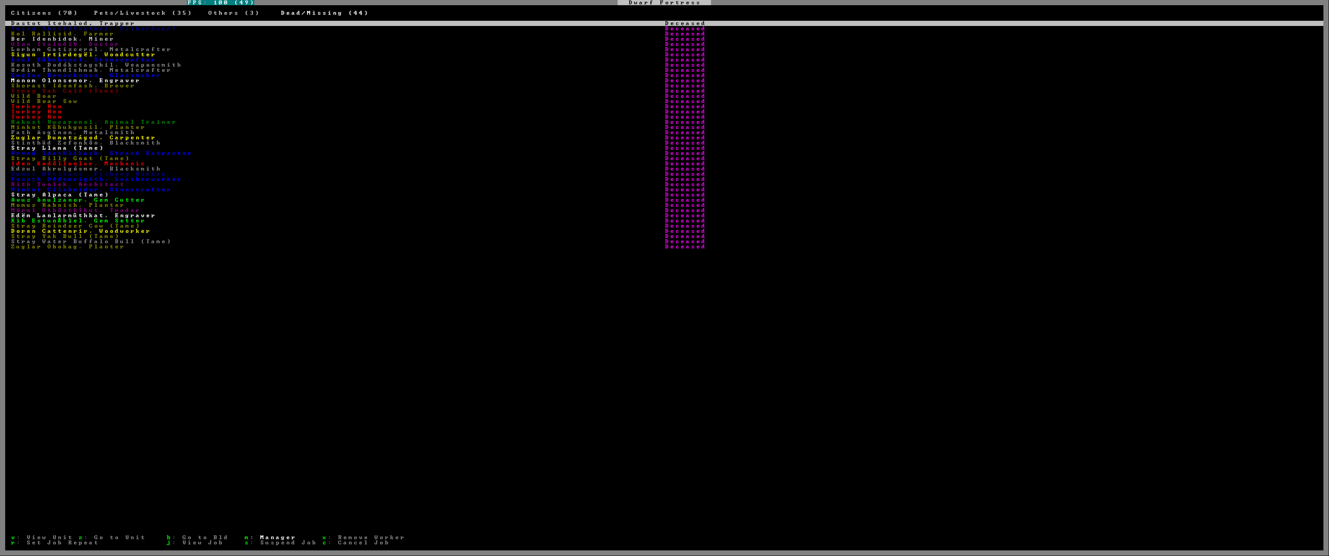Select Dumat Nêcikast, Fishery Worker
The height and width of the screenshot is (556, 1329).
tap(88, 174)
